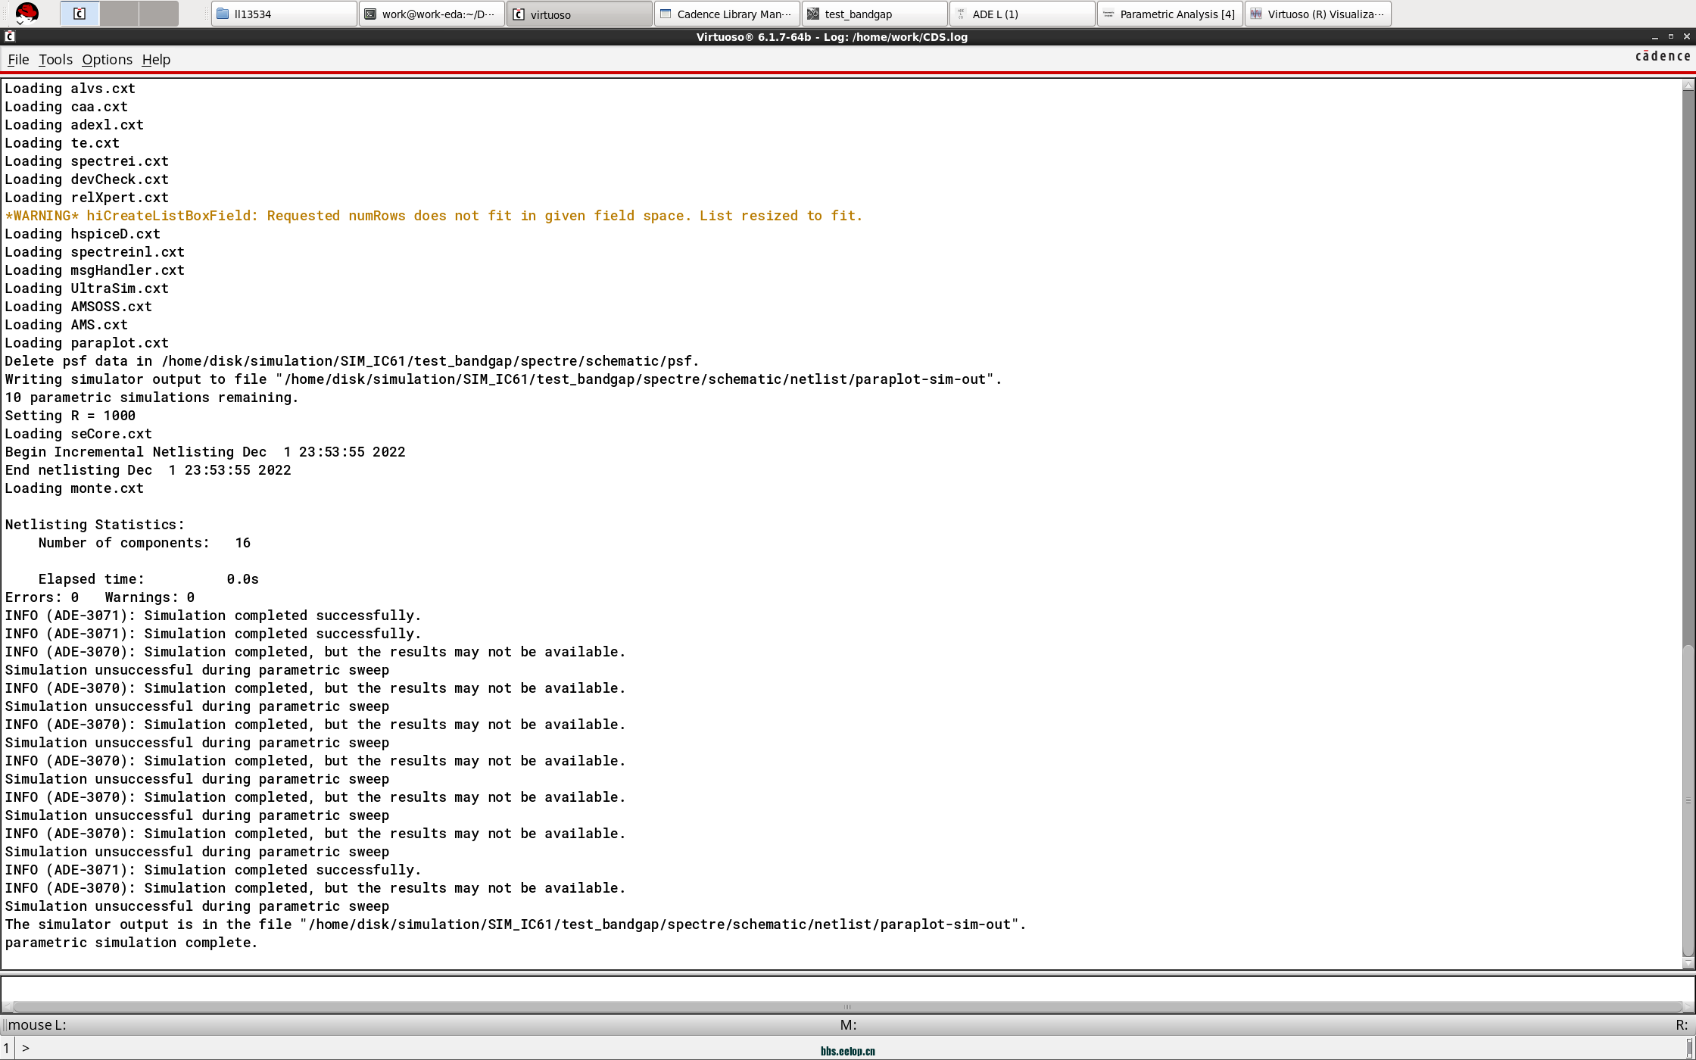Open the Help menu
Viewport: 1696px width, 1060px height.
coord(156,60)
